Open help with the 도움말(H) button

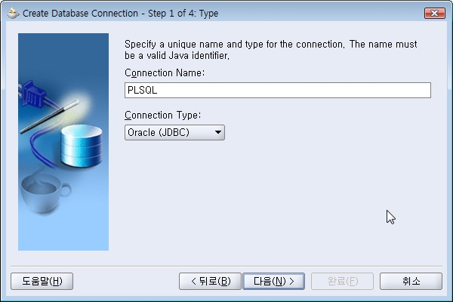click(42, 281)
